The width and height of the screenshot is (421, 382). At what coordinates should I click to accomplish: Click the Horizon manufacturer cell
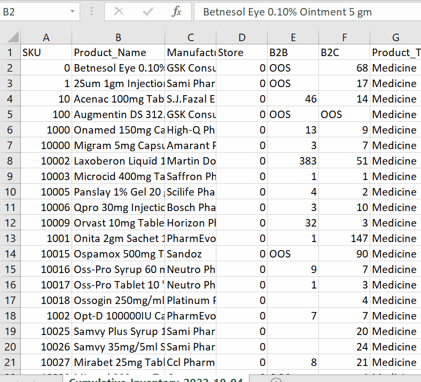tap(190, 223)
